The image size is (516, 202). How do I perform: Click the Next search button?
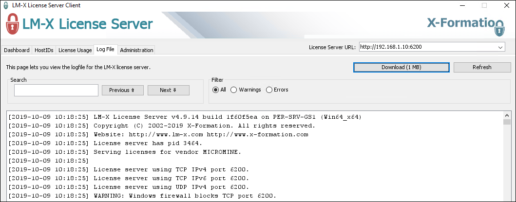pos(169,90)
